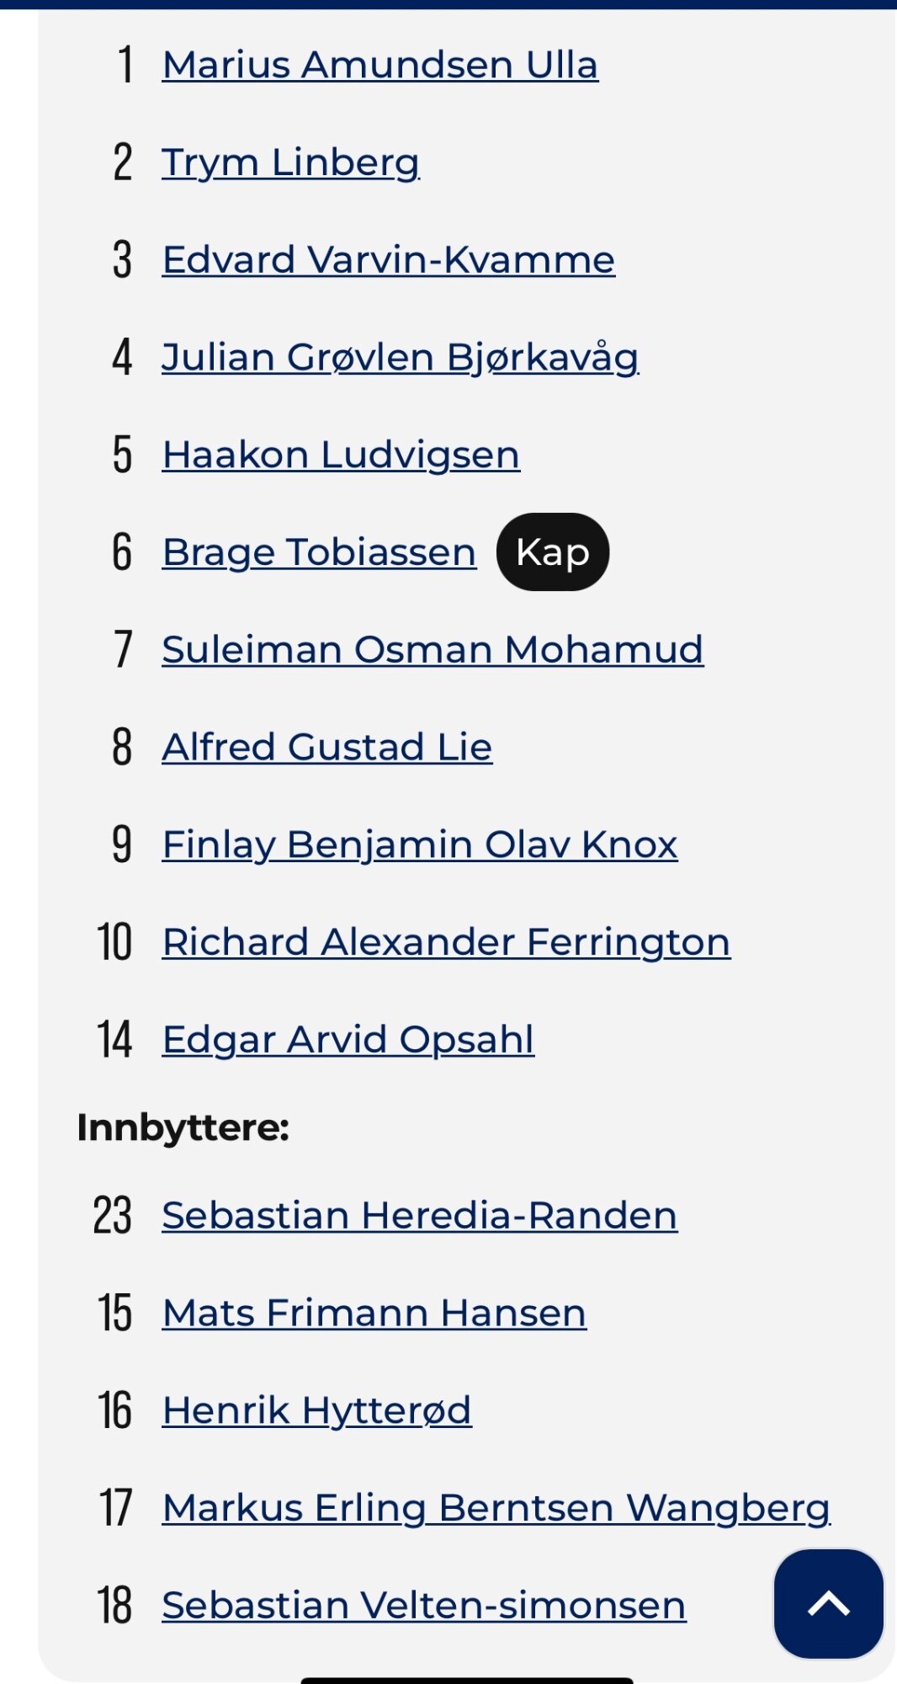View Richard Alexander Ferrington's player page
The width and height of the screenshot is (897, 1684).
[446, 941]
